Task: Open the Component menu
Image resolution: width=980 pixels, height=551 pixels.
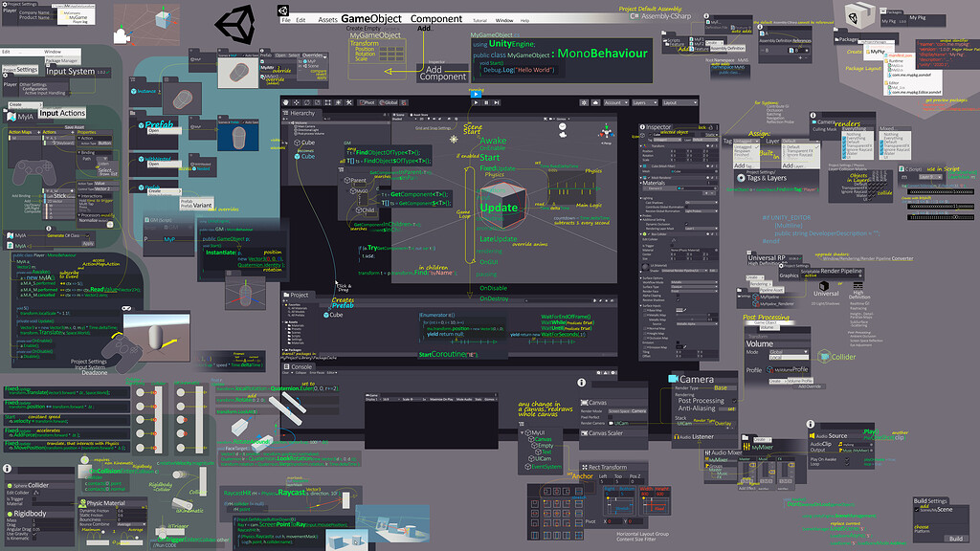Action: pos(436,19)
